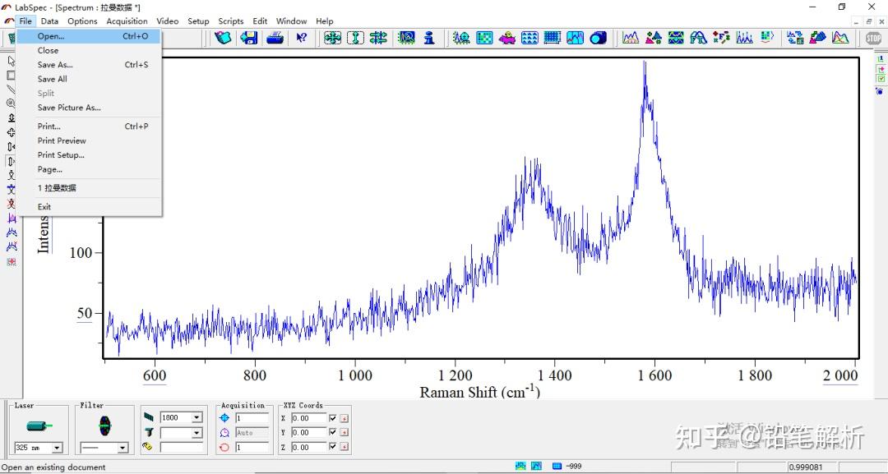Click the save disk toolbar icon
Image resolution: width=888 pixels, height=474 pixels.
(248, 38)
